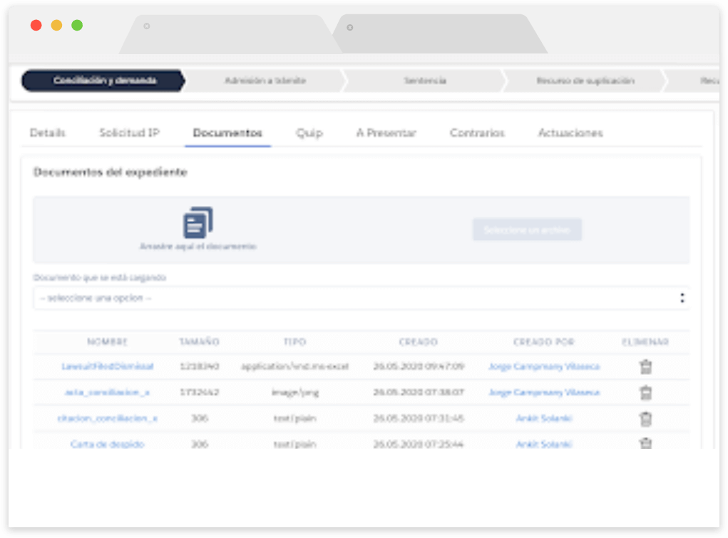The height and width of the screenshot is (538, 728).
Task: Open Ankit Solanki in the Carta de despido row
Action: (543, 444)
